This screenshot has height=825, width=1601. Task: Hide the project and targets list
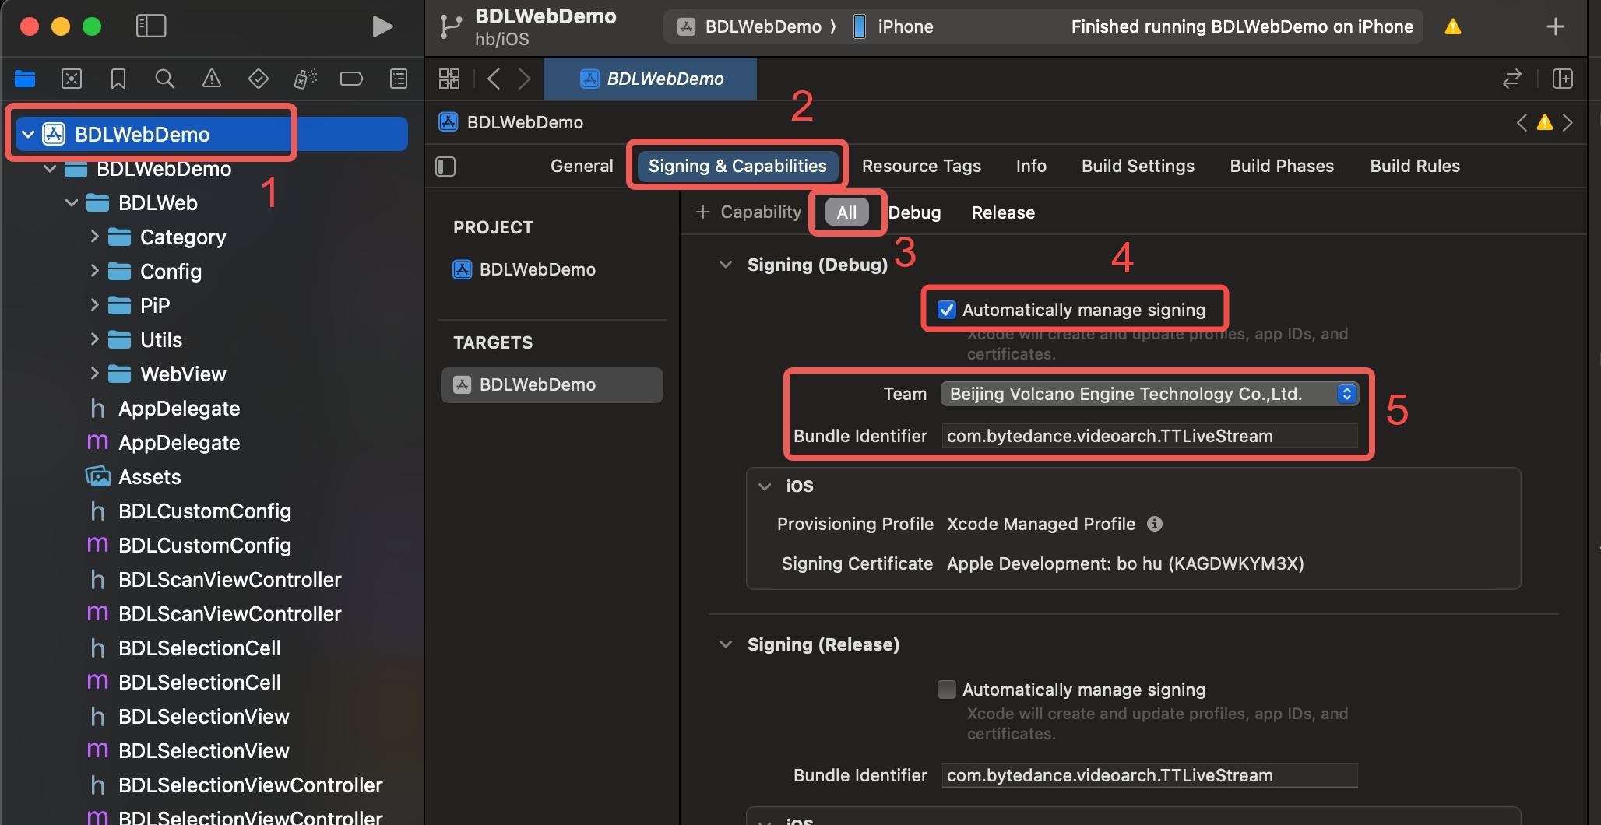tap(445, 167)
